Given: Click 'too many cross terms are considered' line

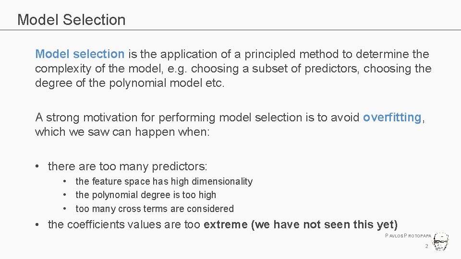Looking at the screenshot, I should click(x=155, y=209).
